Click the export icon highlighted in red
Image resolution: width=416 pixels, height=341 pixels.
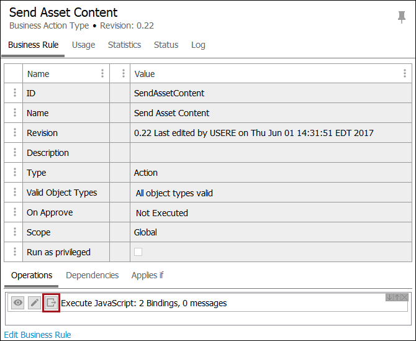click(52, 303)
